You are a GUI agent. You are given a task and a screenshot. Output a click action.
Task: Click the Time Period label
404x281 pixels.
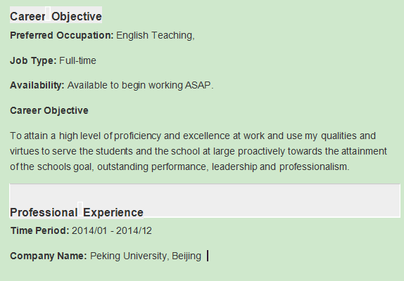click(39, 230)
